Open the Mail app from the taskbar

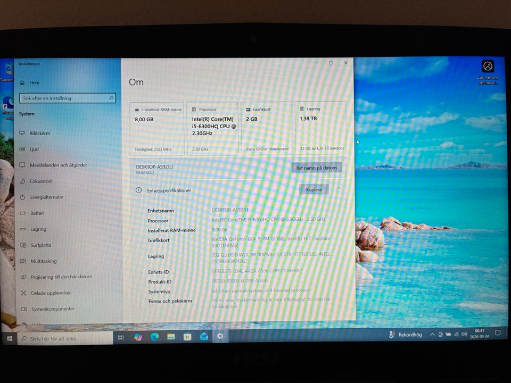[204, 336]
